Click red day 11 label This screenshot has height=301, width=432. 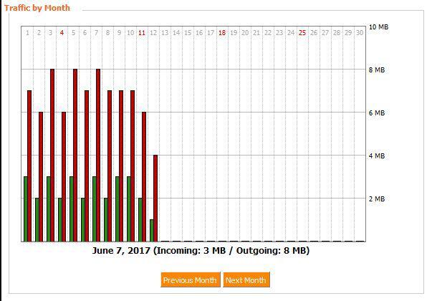tap(142, 33)
